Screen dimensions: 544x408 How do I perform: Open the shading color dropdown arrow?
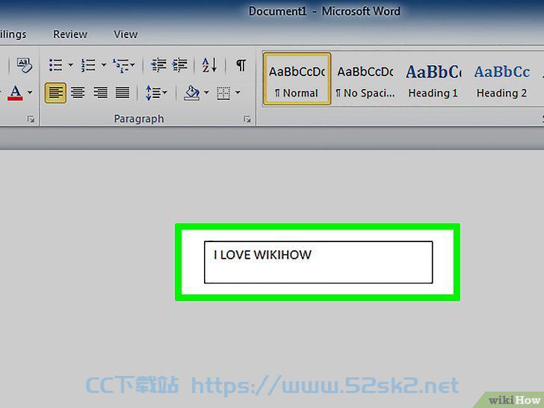206,93
